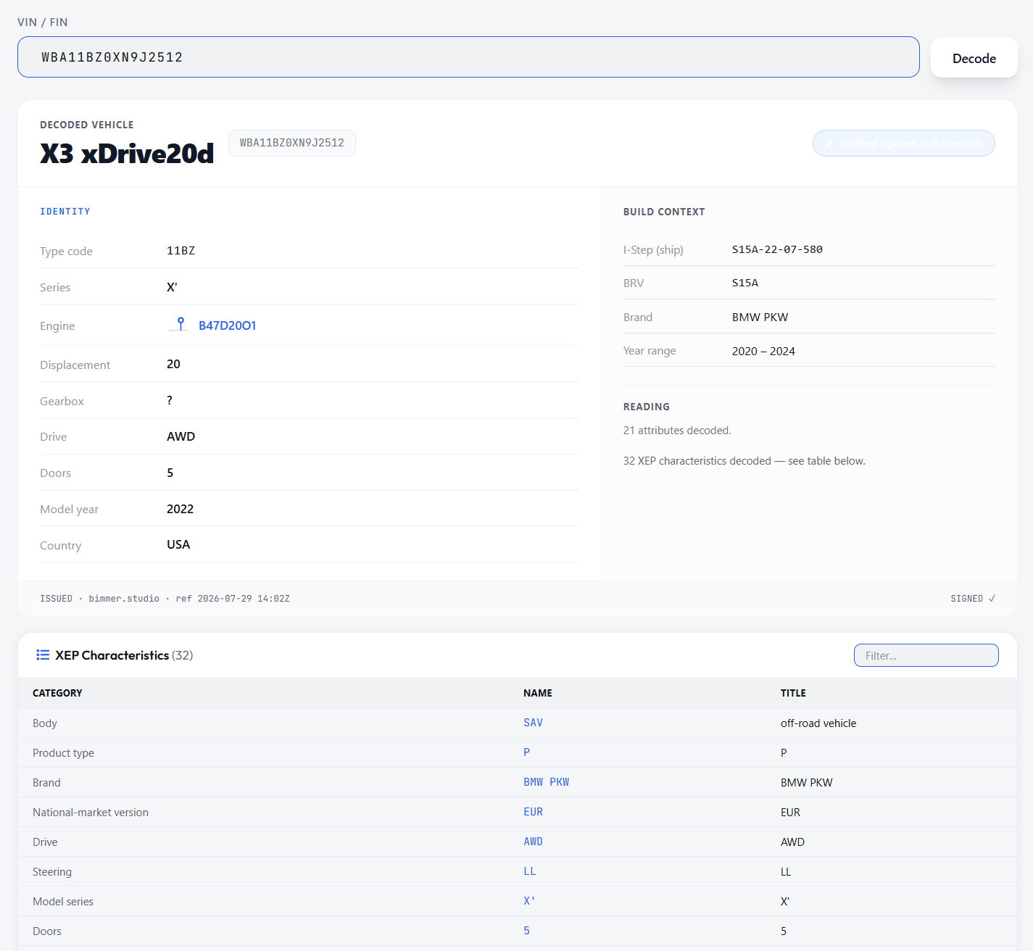Open the blue X' link in Model series row
The height and width of the screenshot is (951, 1033).
[530, 901]
